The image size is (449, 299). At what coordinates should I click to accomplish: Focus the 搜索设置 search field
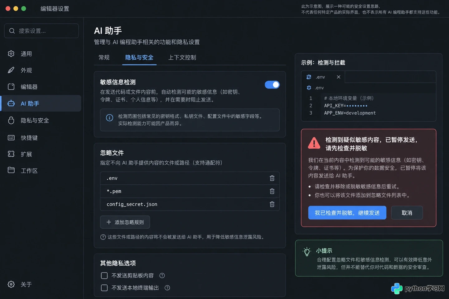tap(41, 31)
